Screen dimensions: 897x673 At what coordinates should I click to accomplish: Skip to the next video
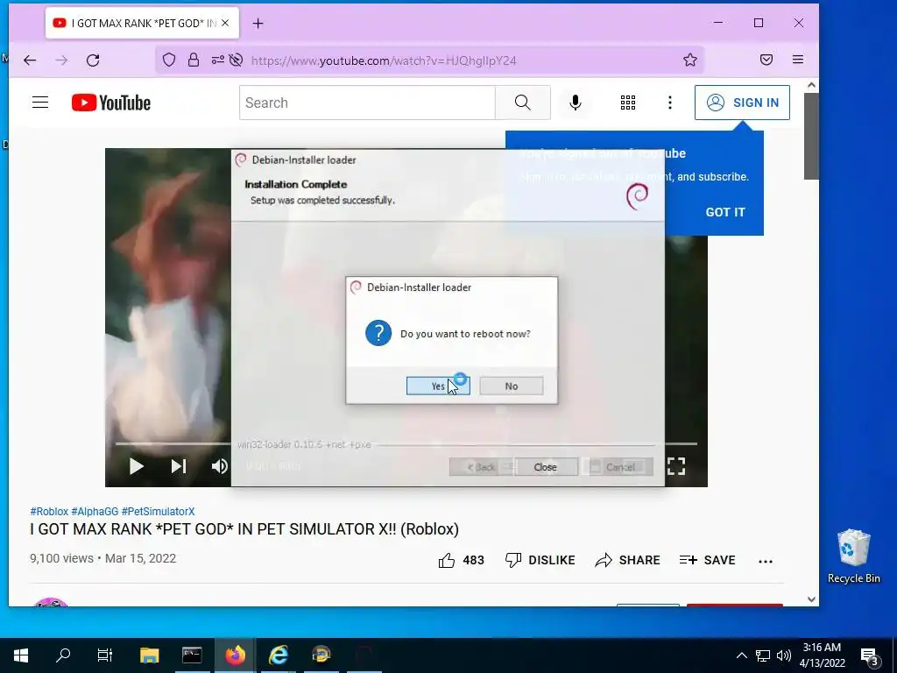[179, 466]
